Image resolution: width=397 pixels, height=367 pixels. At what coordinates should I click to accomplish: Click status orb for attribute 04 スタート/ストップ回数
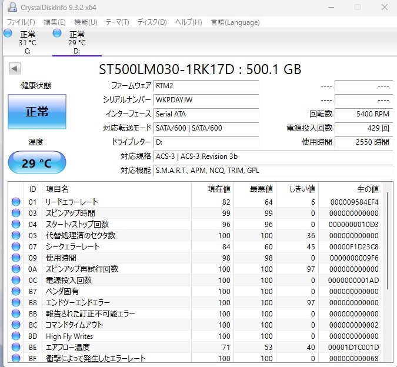click(x=16, y=224)
